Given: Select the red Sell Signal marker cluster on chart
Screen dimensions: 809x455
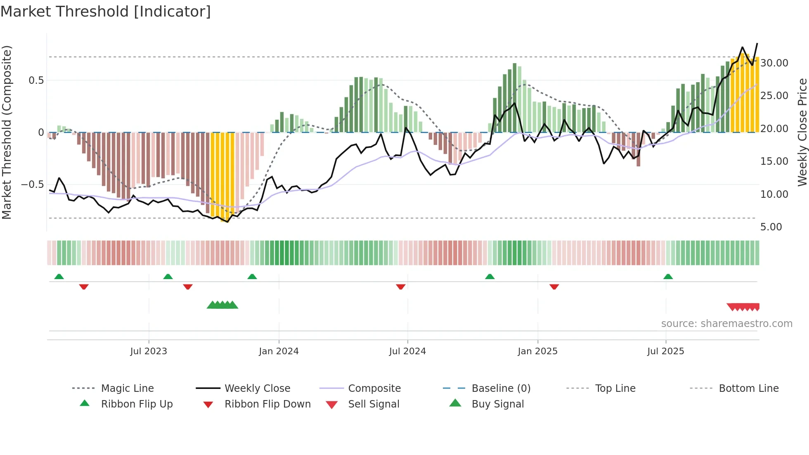Looking at the screenshot, I should [743, 307].
